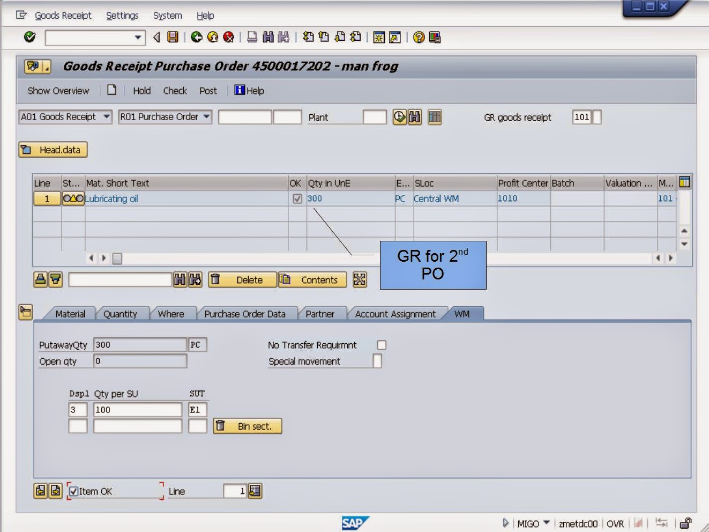This screenshot has height=532, width=709.
Task: Open the Head.data header details
Action: click(x=52, y=150)
